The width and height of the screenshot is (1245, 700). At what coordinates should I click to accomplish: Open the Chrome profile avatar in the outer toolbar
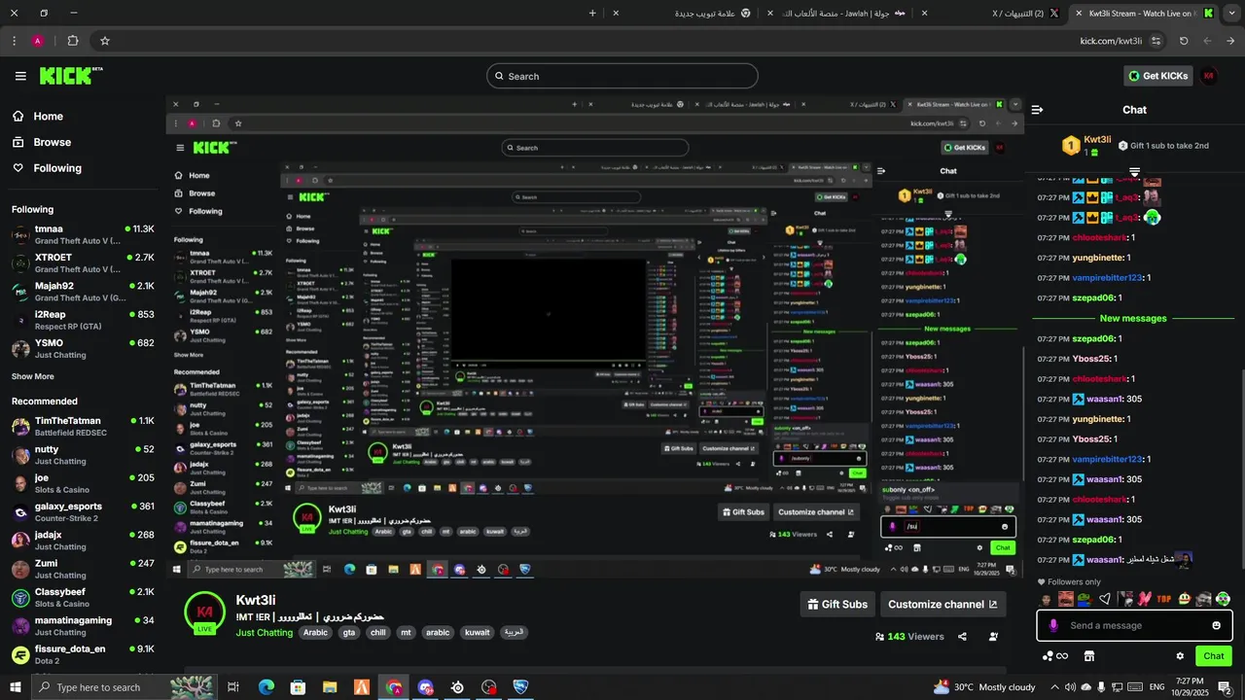coord(37,41)
